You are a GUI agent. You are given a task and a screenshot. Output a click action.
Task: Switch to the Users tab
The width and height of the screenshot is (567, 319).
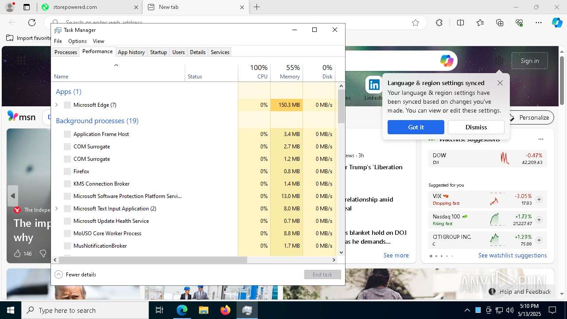(179, 52)
